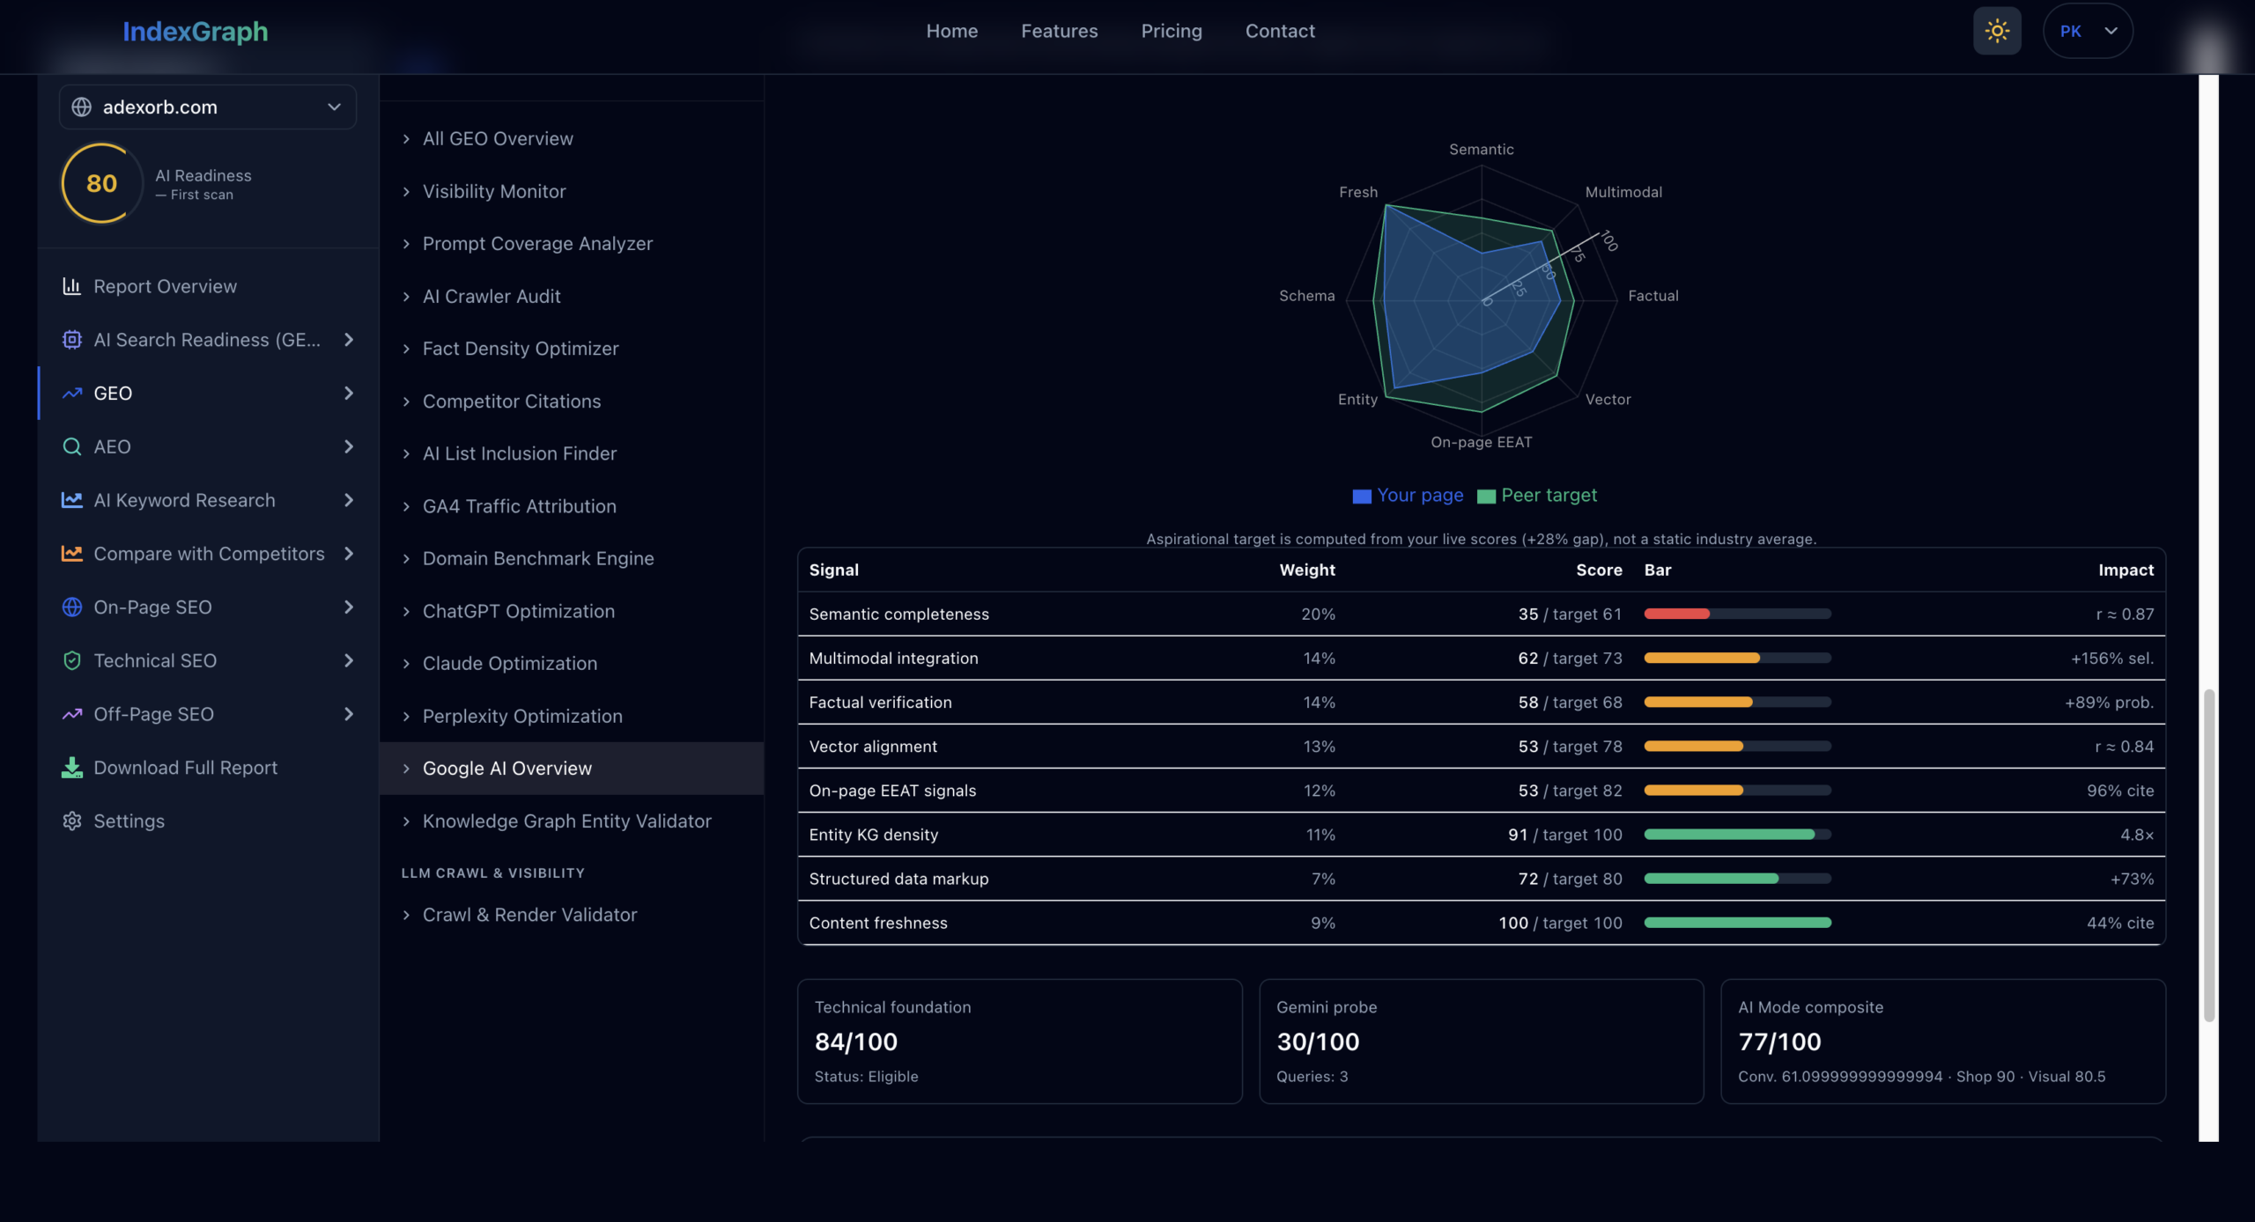This screenshot has height=1222, width=2255.
Task: Click the Technical foundation 84/100 card
Action: coord(1020,1042)
